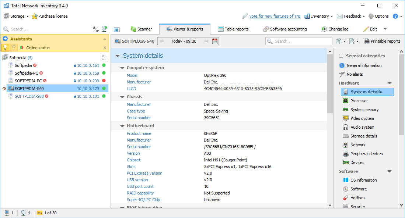Go to next snapshot with right arrow
This screenshot has width=405, height=218.
206,41
